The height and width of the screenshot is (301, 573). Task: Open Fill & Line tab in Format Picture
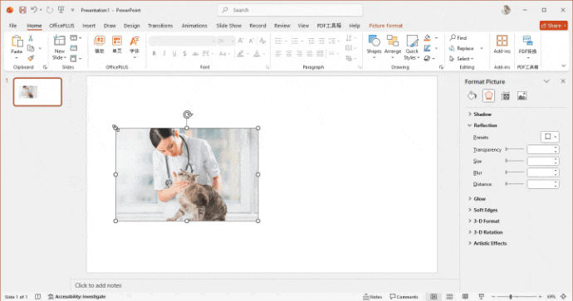[472, 96]
